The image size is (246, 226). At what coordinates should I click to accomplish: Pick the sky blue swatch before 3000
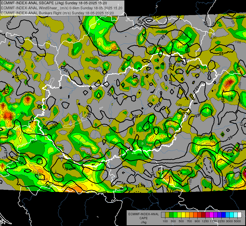point(228,215)
